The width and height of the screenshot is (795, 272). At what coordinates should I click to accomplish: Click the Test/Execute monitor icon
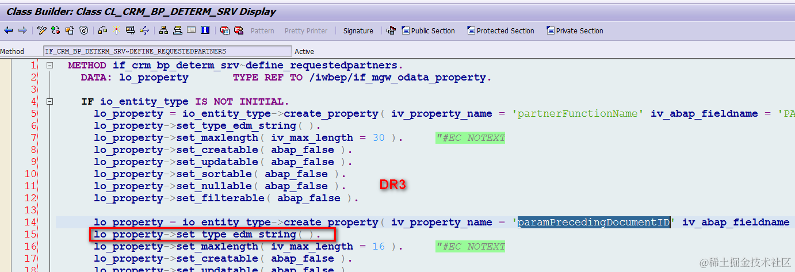coord(130,30)
